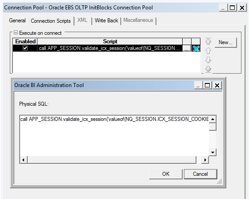Select the Connection Scripts tab
Viewport: 249px width, 199px height.
(51, 21)
